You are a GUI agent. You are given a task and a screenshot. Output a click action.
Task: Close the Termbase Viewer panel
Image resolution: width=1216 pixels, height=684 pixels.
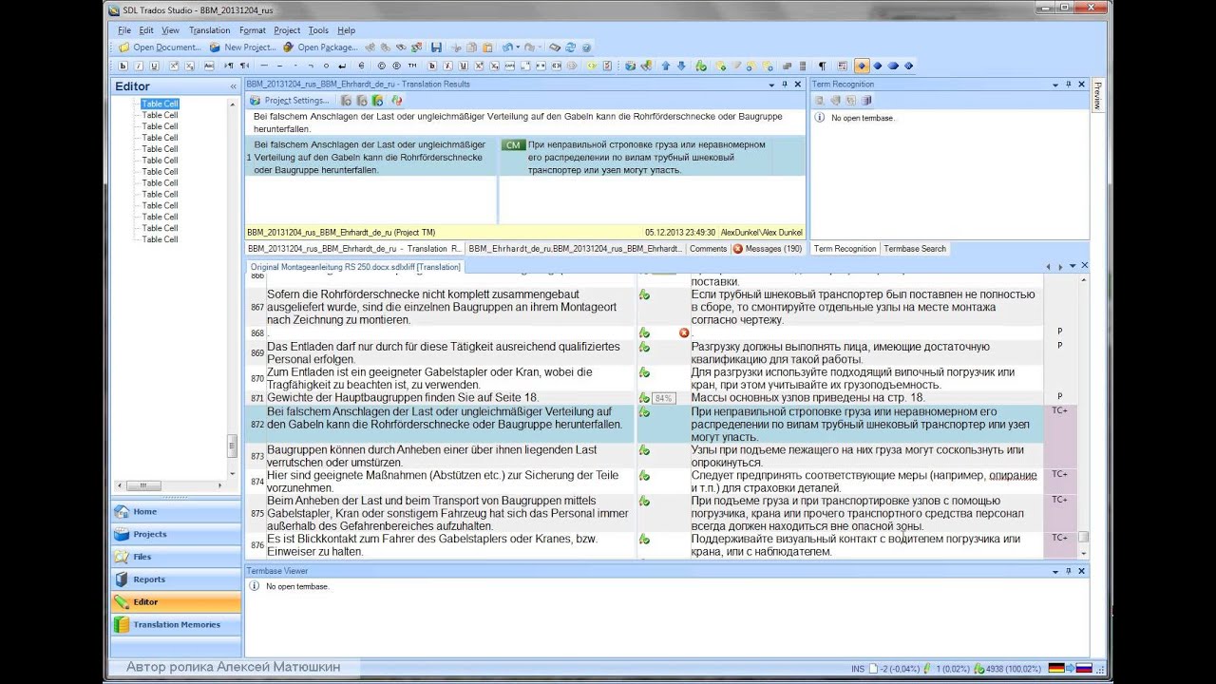tap(1081, 571)
